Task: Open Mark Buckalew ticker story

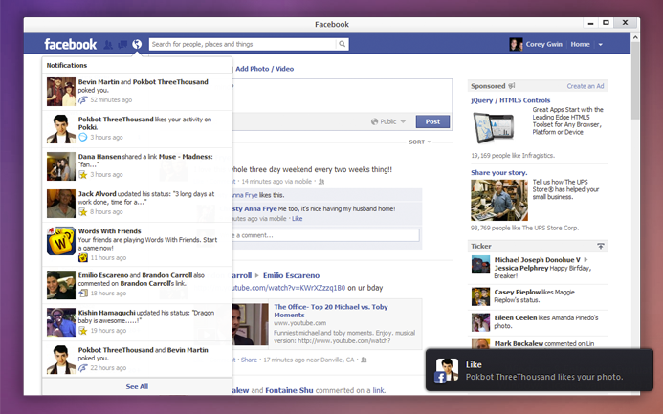Action: coord(540,343)
